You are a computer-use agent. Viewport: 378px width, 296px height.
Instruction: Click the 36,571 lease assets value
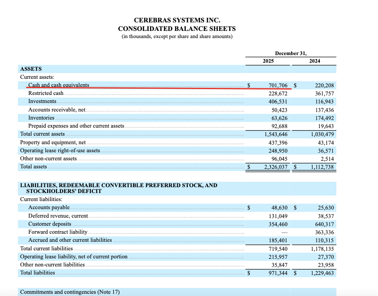click(326, 151)
